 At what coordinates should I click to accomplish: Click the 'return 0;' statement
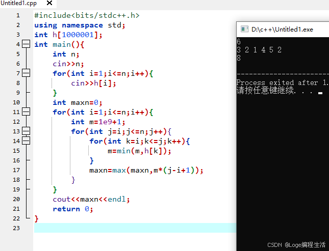(73, 209)
